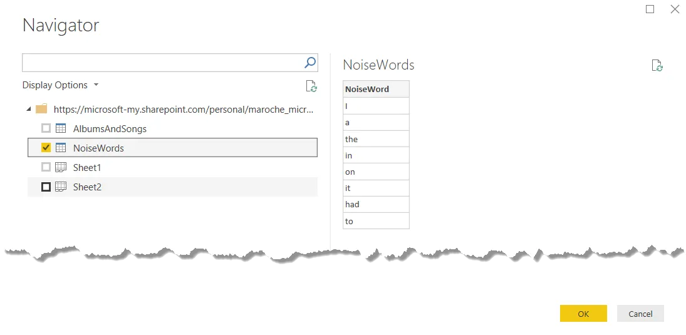The height and width of the screenshot is (335, 686).
Task: Uncheck the NoiseWords checkbox
Action: click(46, 148)
